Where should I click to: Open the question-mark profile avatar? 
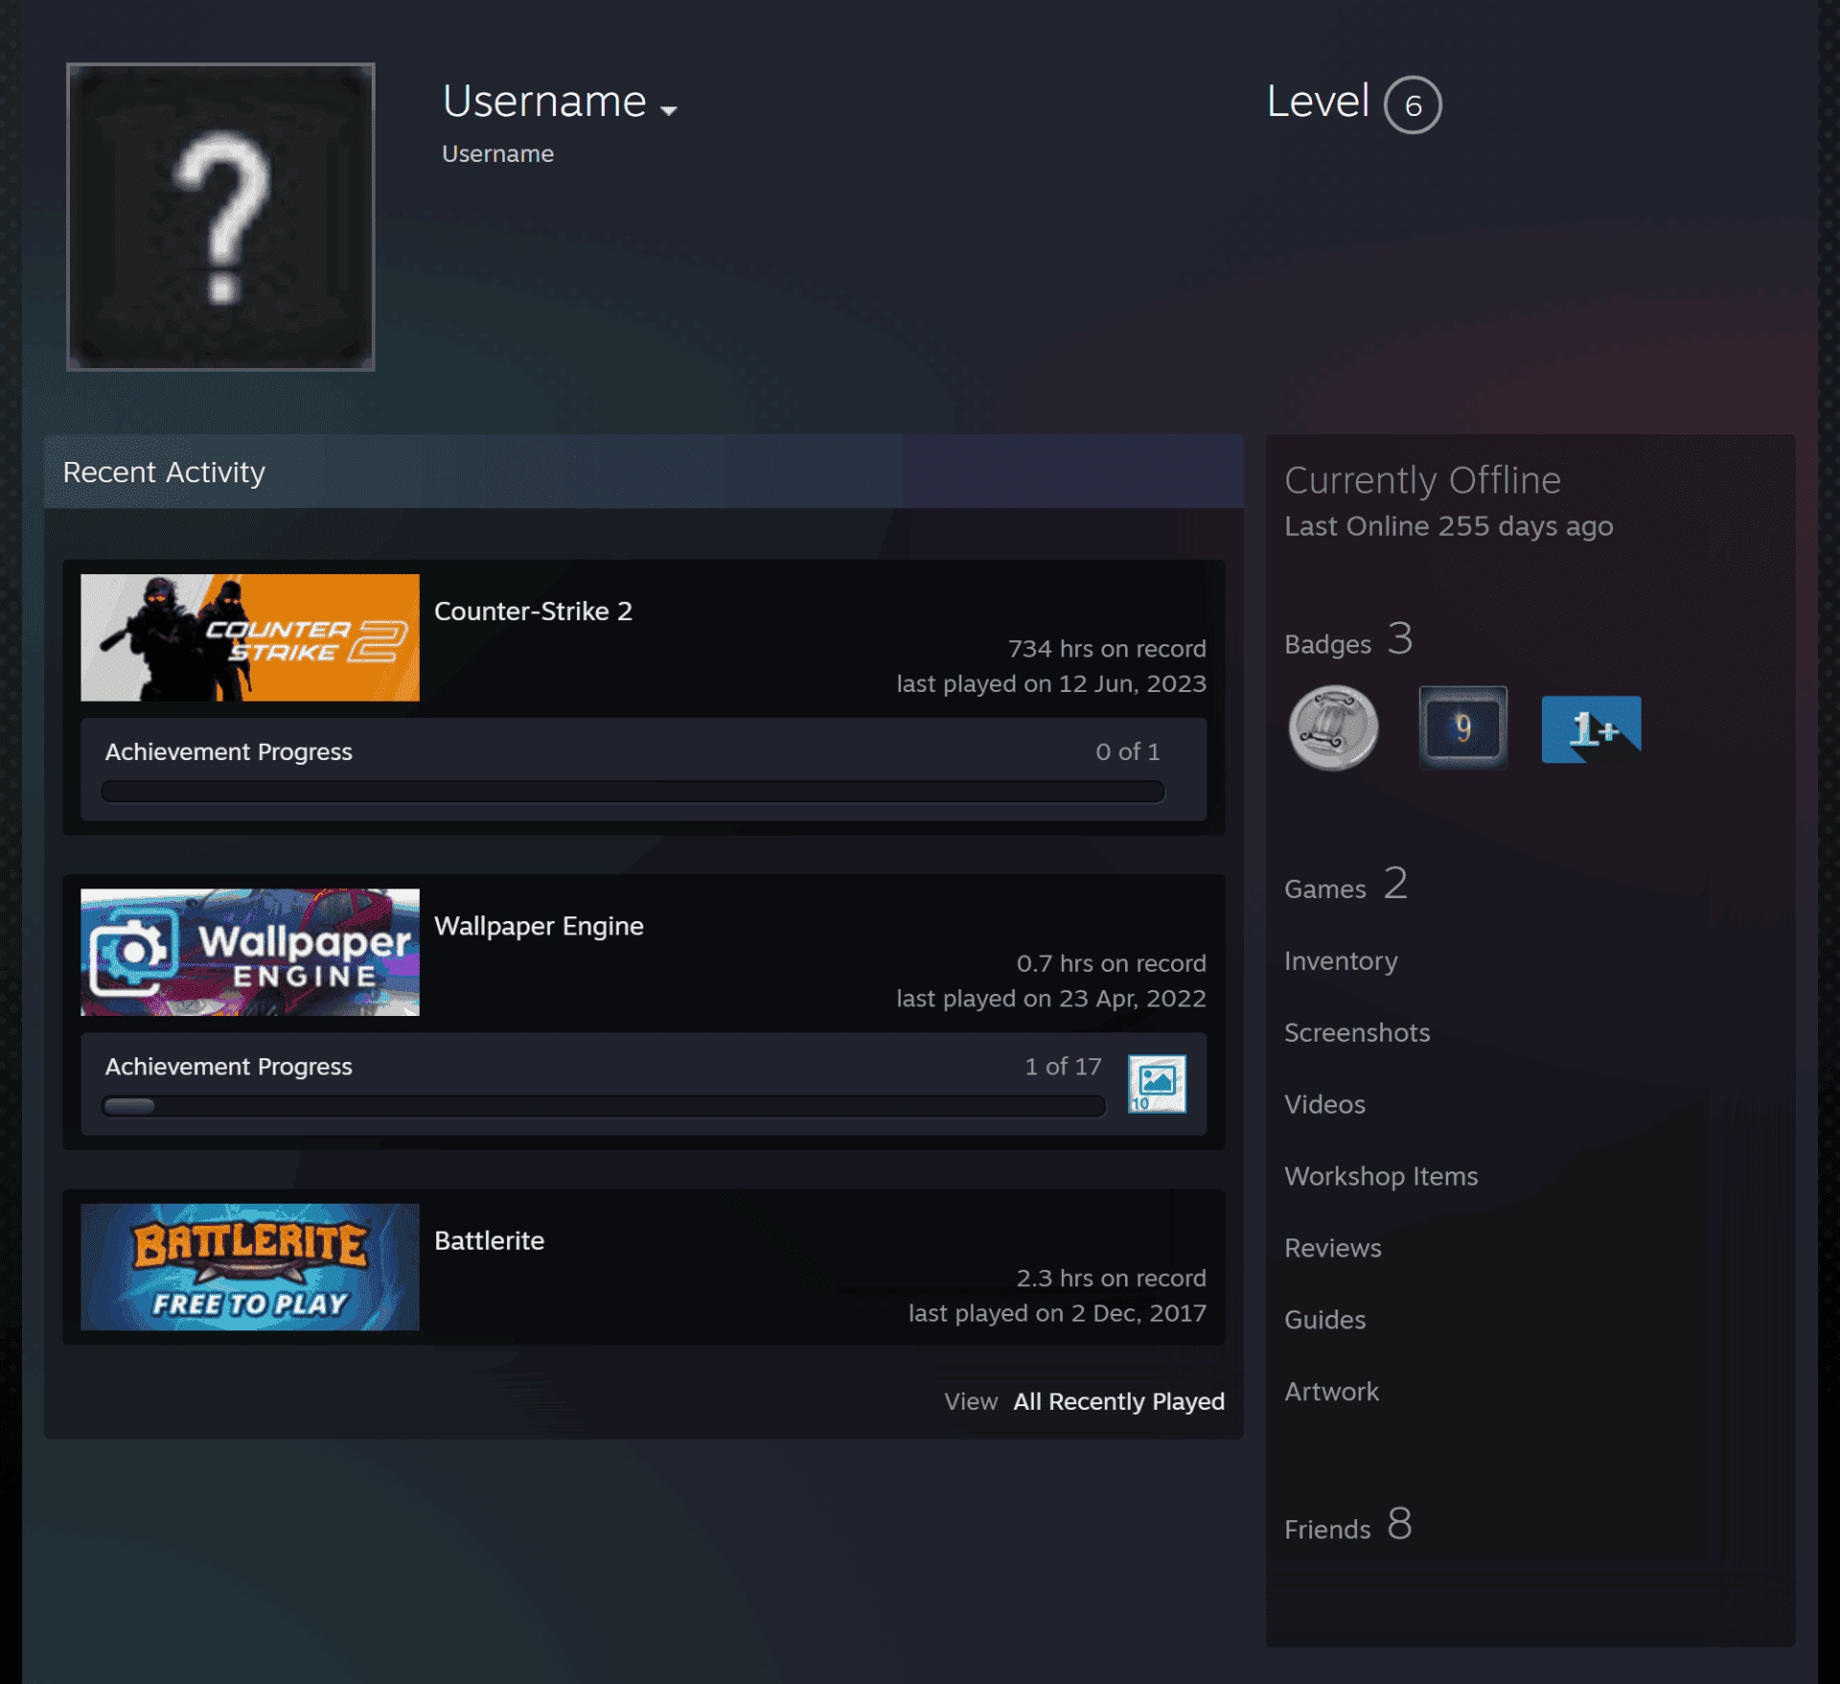[220, 217]
